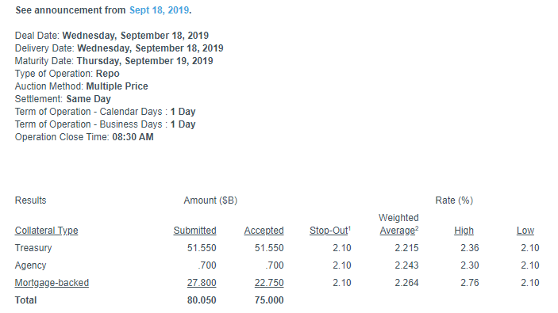Click the Stop-Out column header
The image size is (558, 313).
[x=330, y=231]
